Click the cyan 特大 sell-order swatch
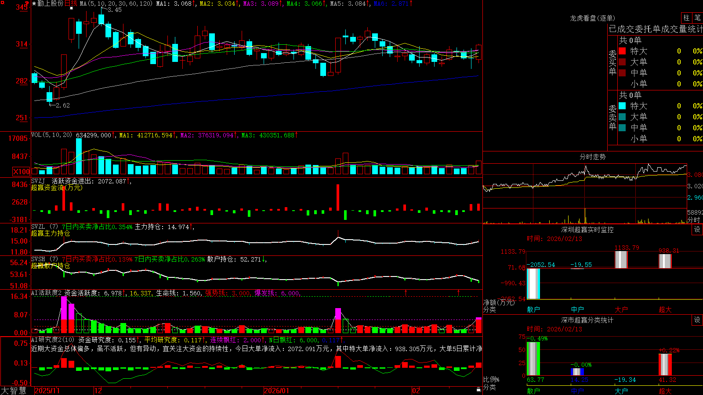The width and height of the screenshot is (703, 395). click(x=622, y=106)
